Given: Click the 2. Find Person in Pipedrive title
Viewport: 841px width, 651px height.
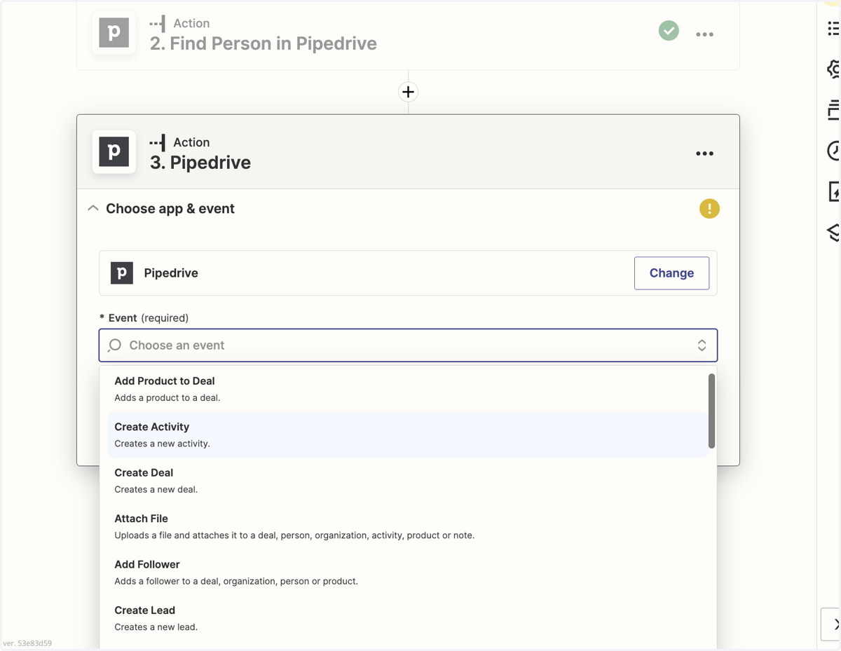Looking at the screenshot, I should point(263,43).
